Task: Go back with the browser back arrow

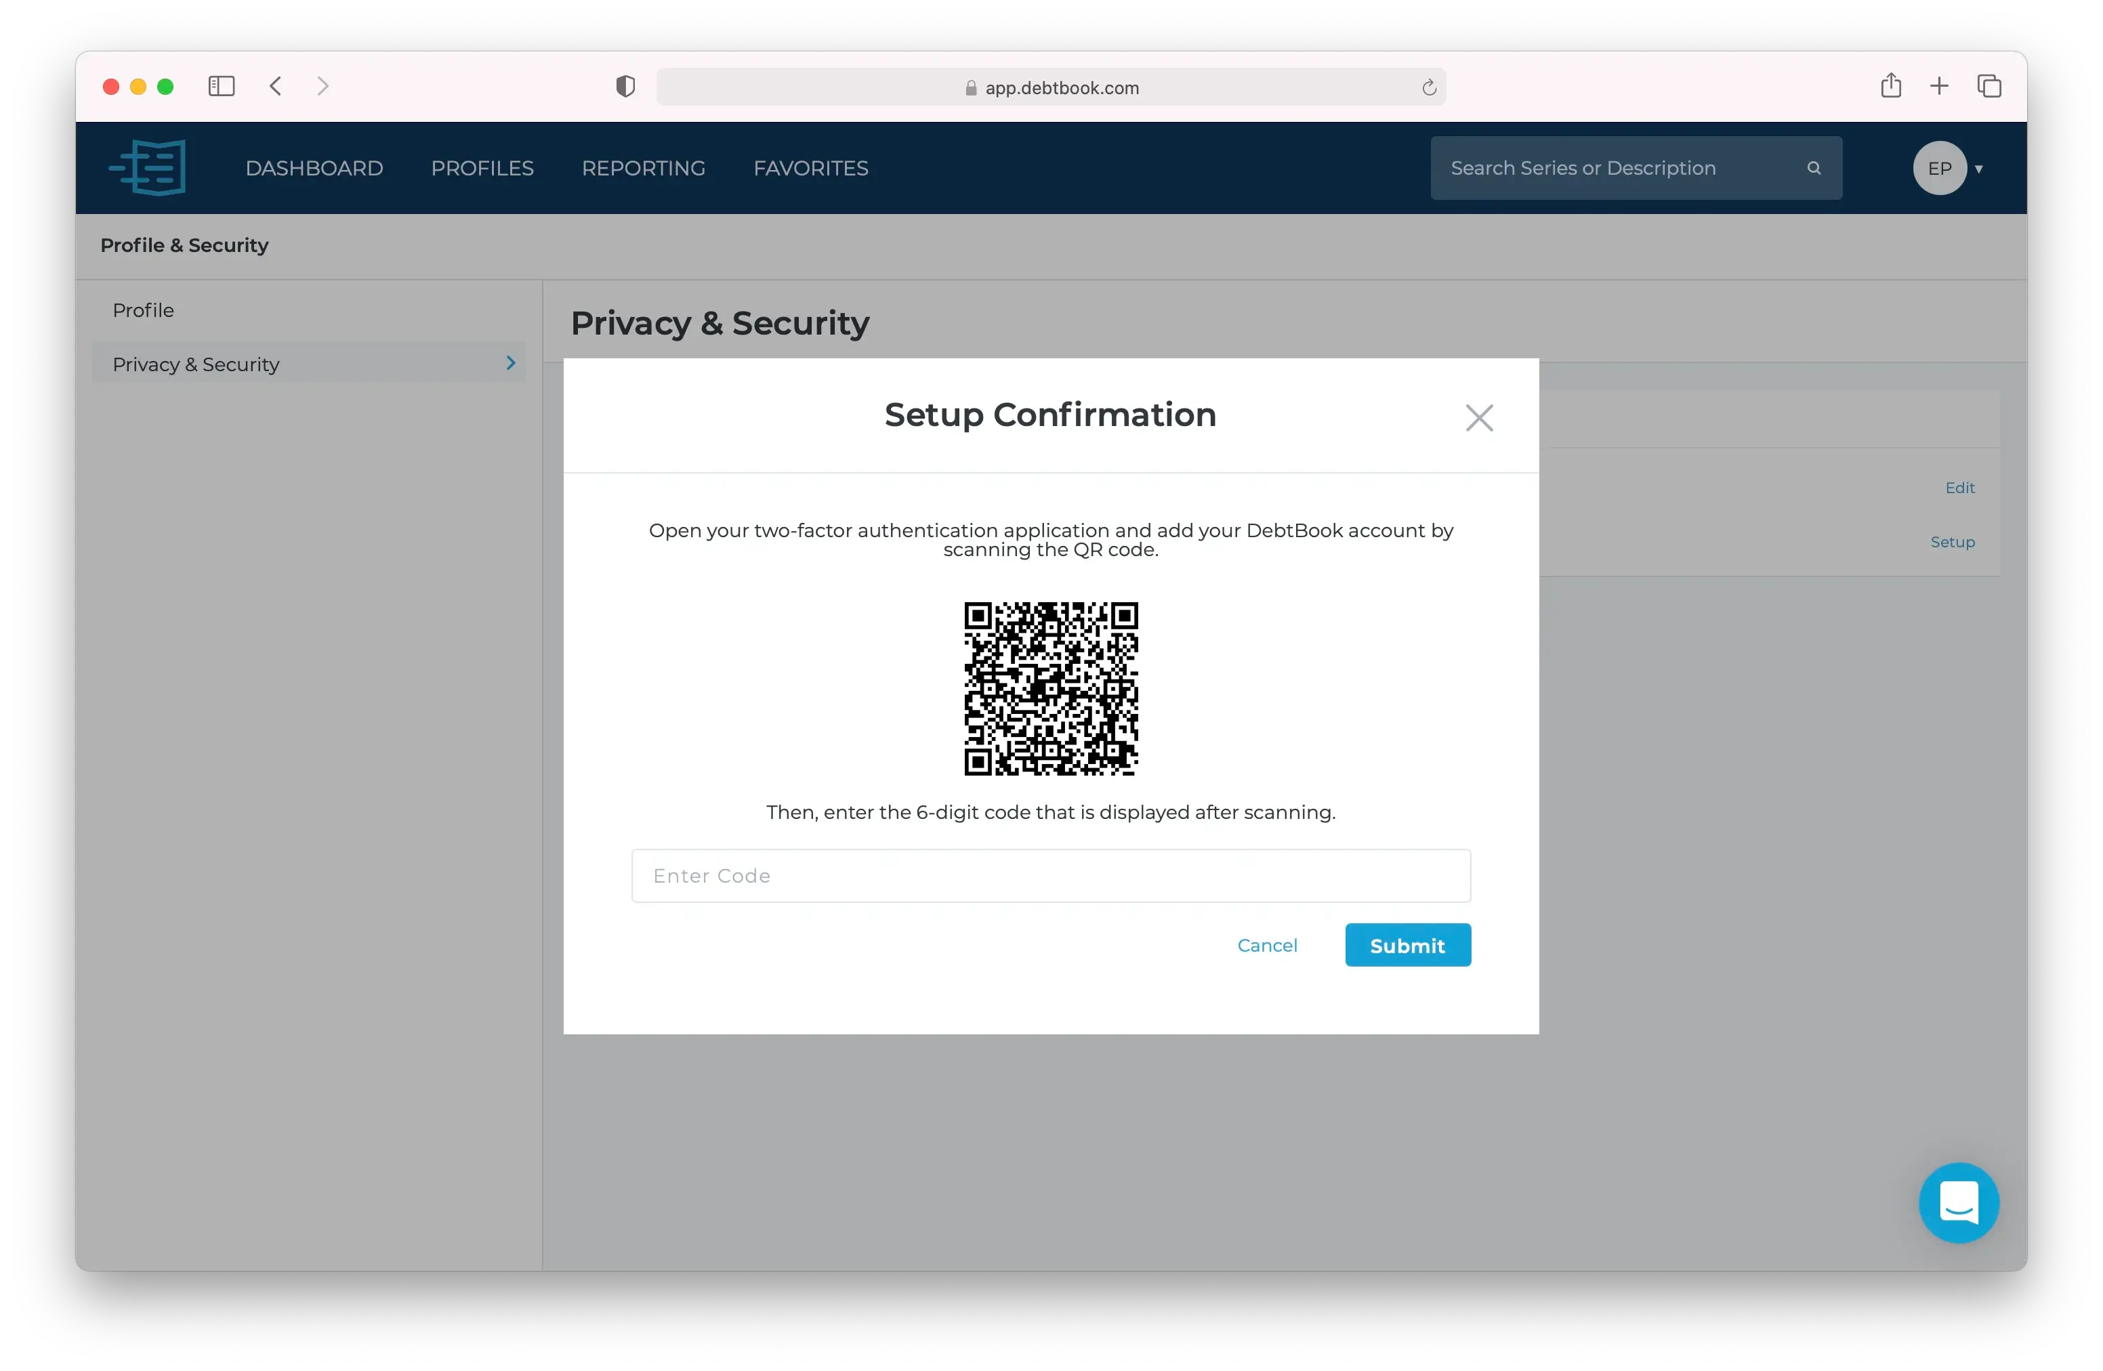Action: coord(276,85)
